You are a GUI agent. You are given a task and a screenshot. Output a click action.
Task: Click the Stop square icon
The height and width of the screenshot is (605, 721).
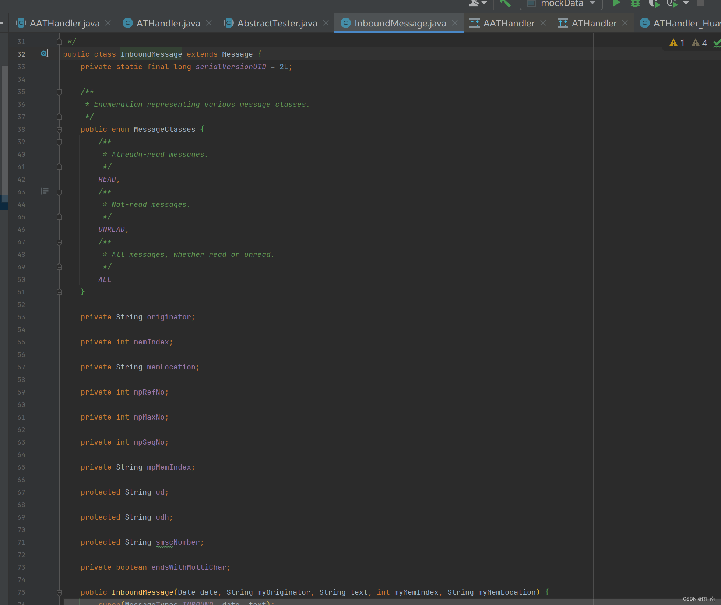click(701, 3)
